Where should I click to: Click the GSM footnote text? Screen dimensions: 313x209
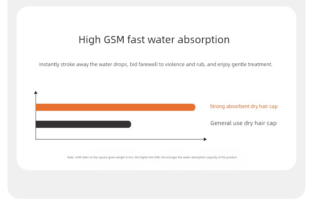pos(152,158)
